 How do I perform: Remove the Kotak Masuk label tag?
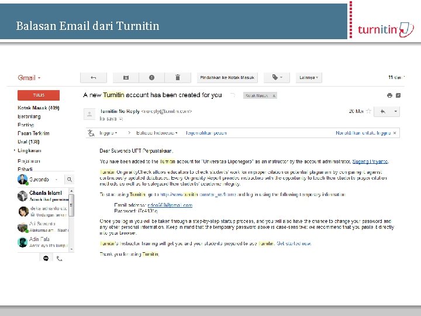click(274, 95)
